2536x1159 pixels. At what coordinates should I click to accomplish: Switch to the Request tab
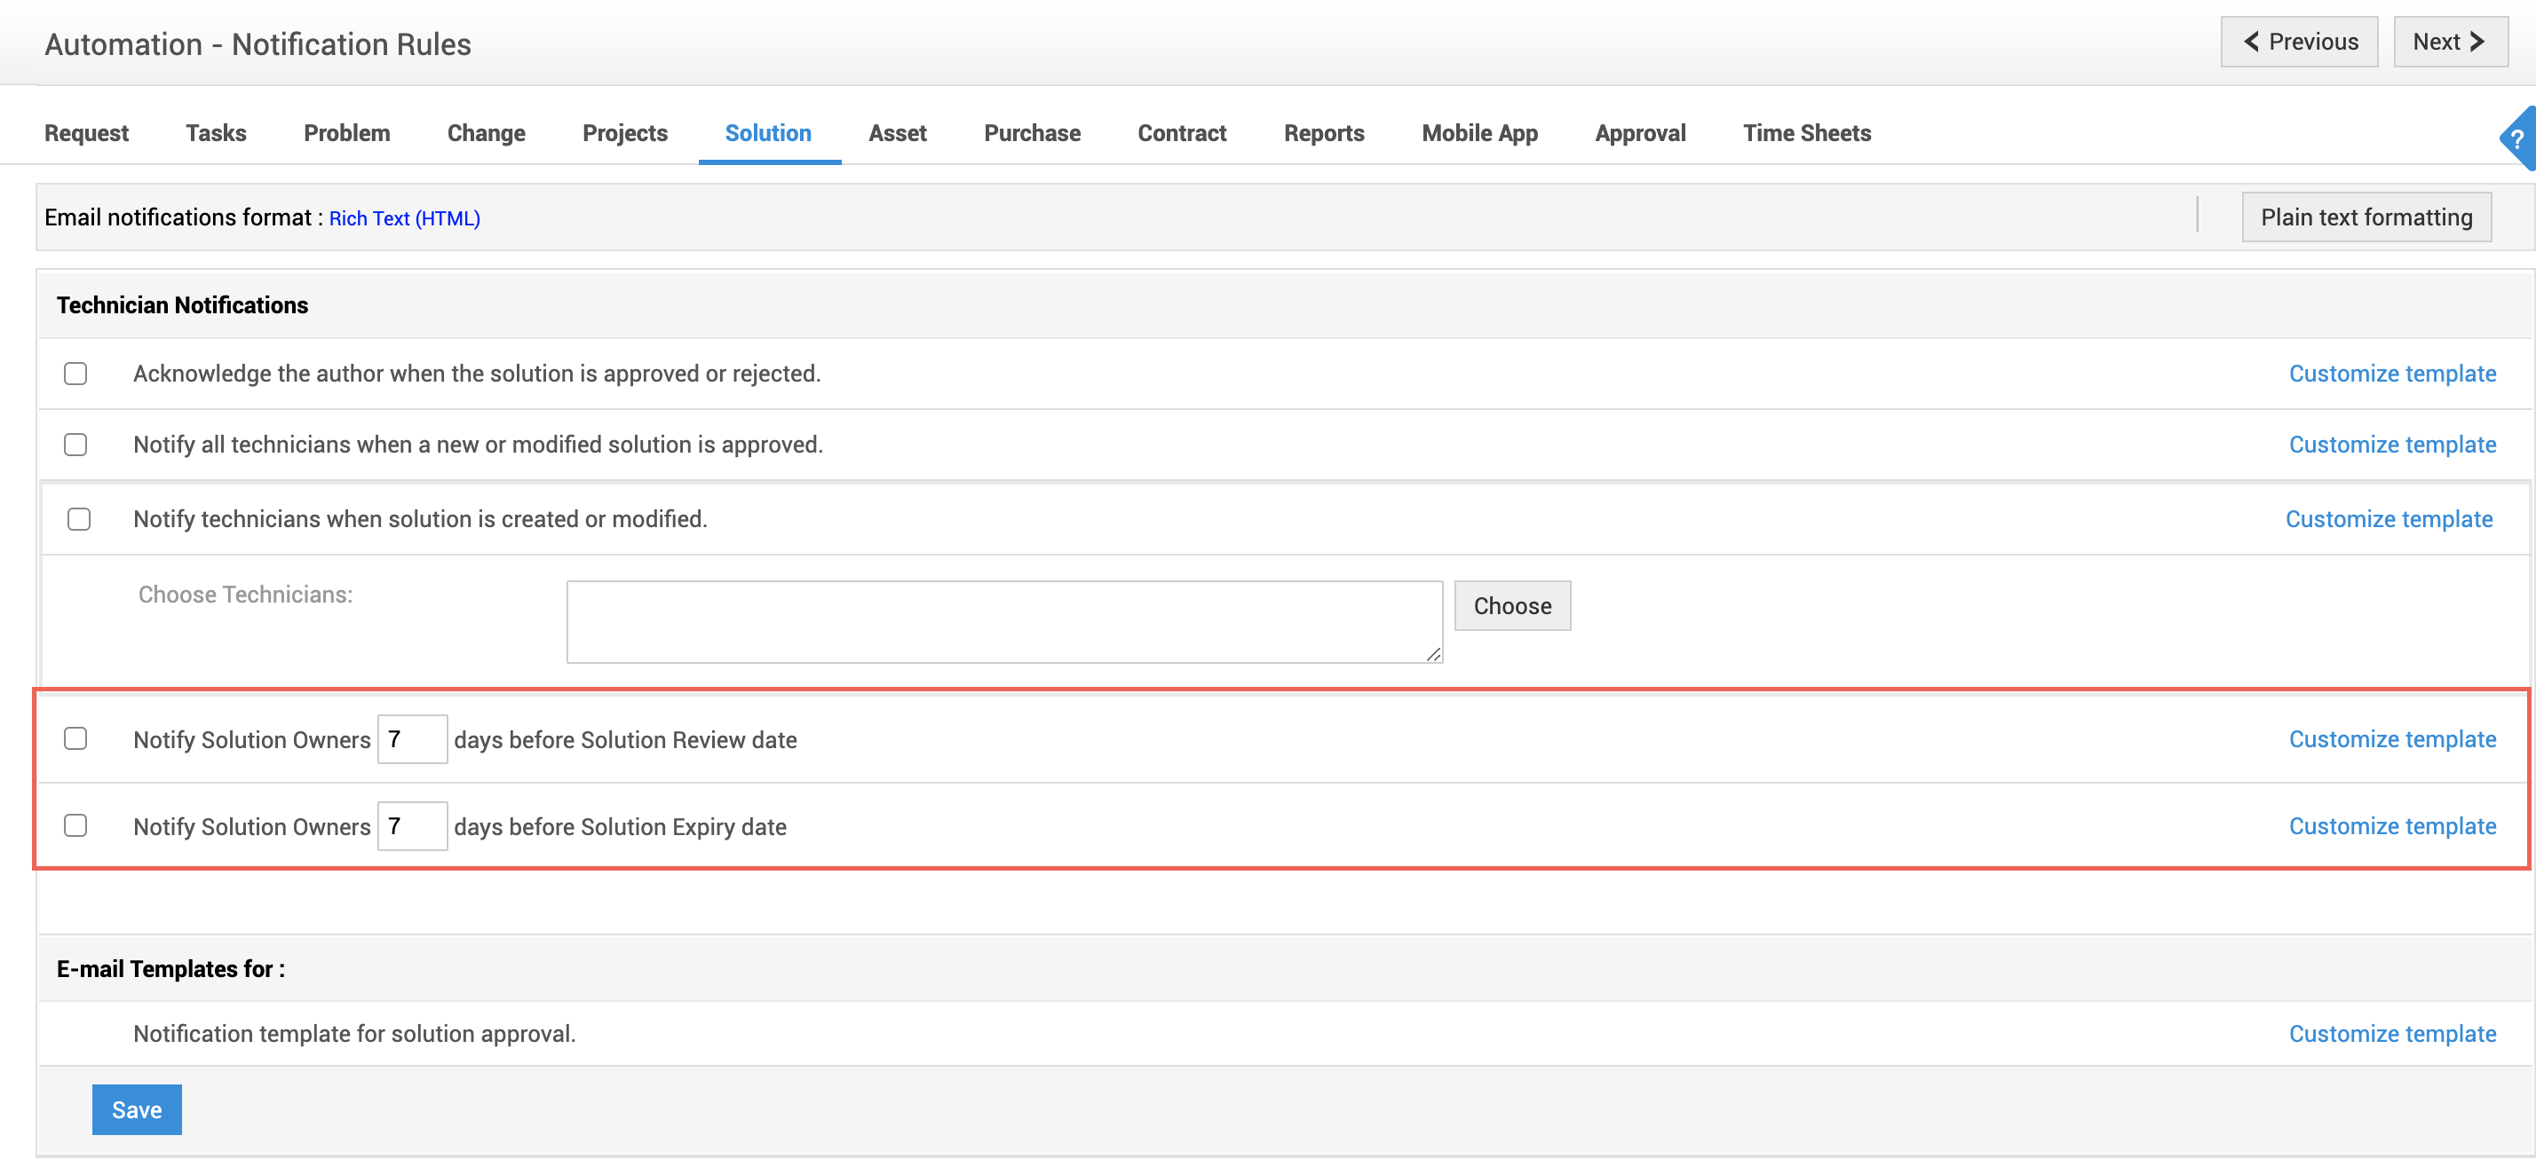point(87,133)
